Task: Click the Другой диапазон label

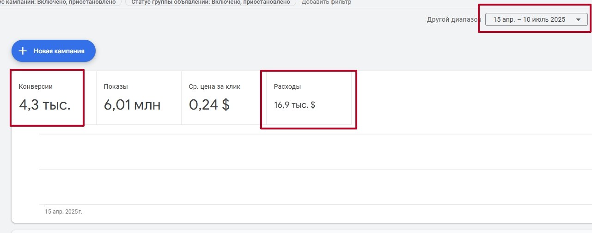Action: click(454, 20)
